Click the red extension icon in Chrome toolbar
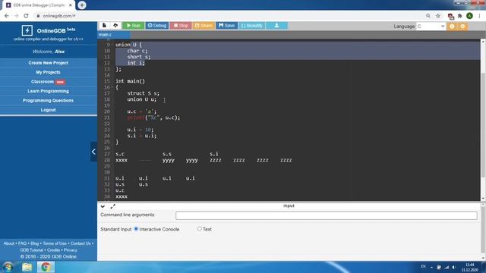The height and width of the screenshot is (273, 486). 450,16
